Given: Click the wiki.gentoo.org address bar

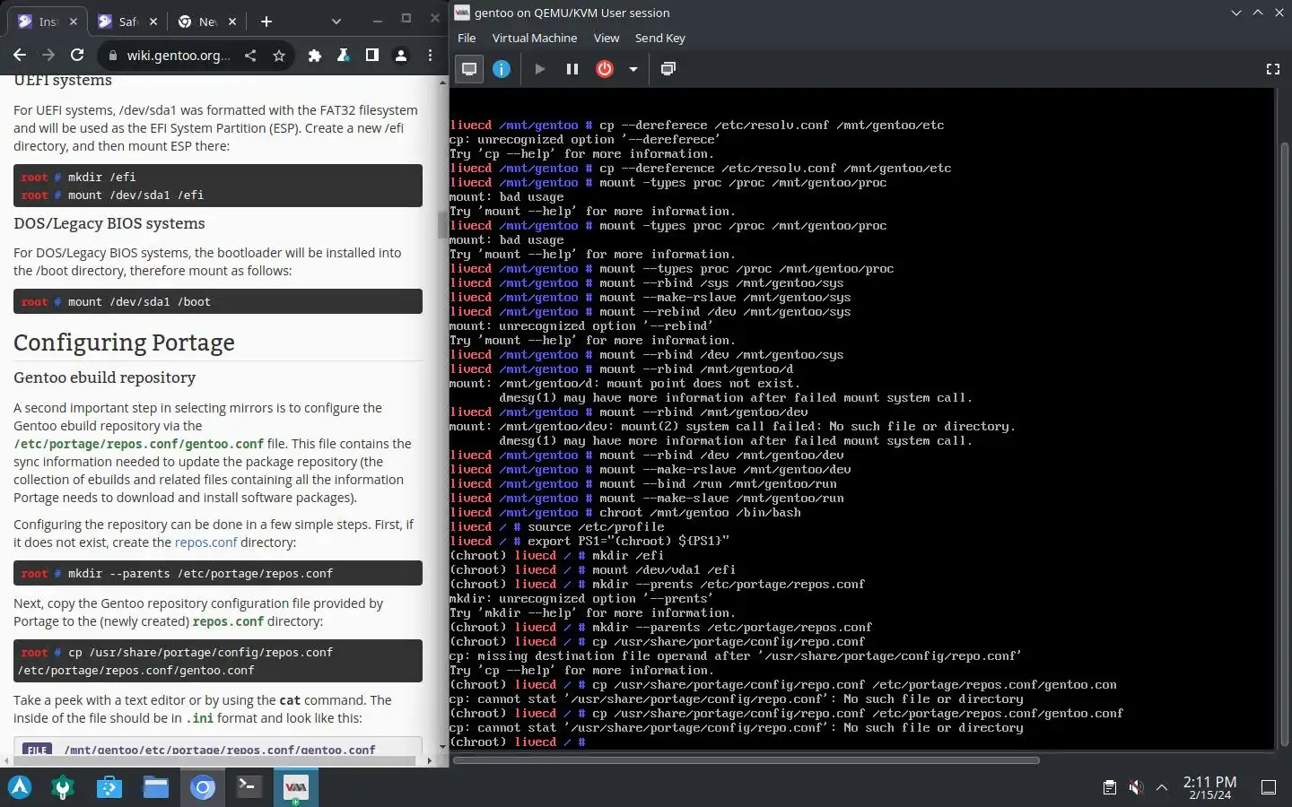Looking at the screenshot, I should point(179,56).
